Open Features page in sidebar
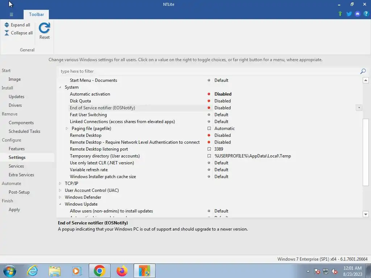 pos(17,149)
